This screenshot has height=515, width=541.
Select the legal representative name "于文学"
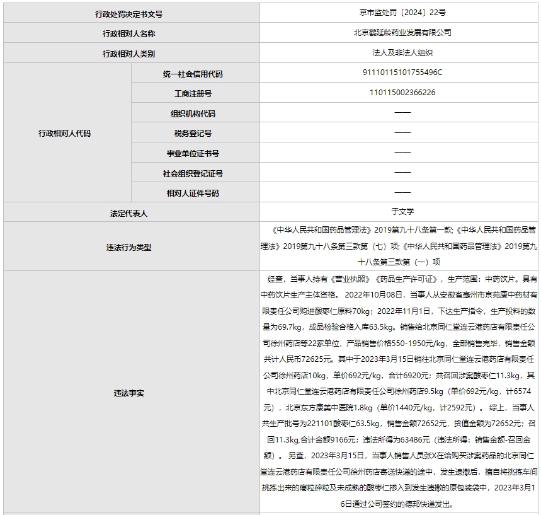click(402, 211)
